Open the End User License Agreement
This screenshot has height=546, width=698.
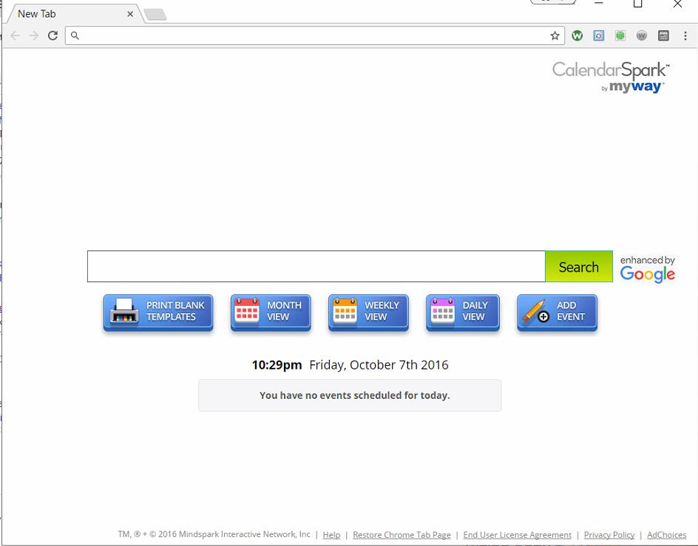click(x=518, y=534)
